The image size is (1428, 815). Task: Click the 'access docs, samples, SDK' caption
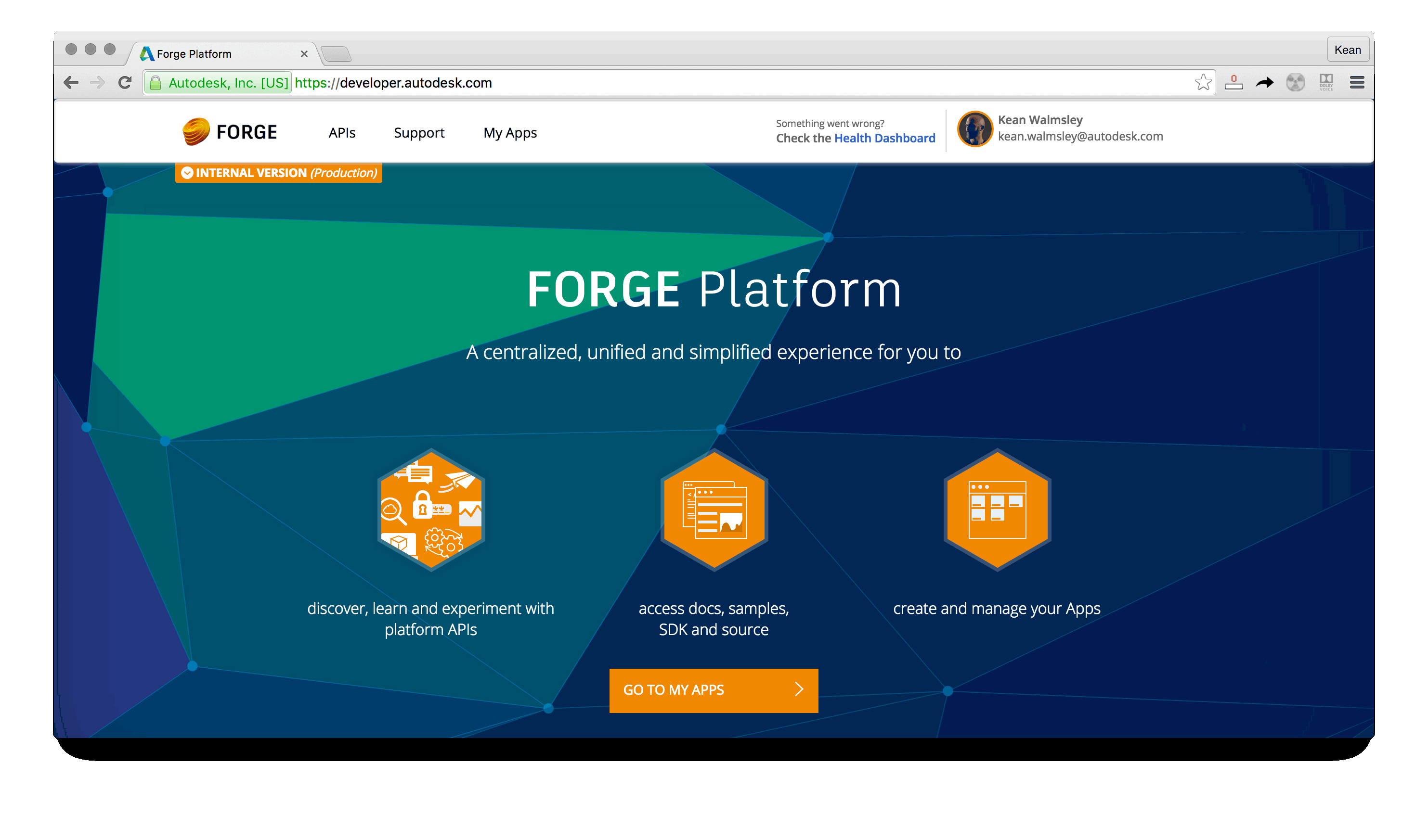(714, 619)
